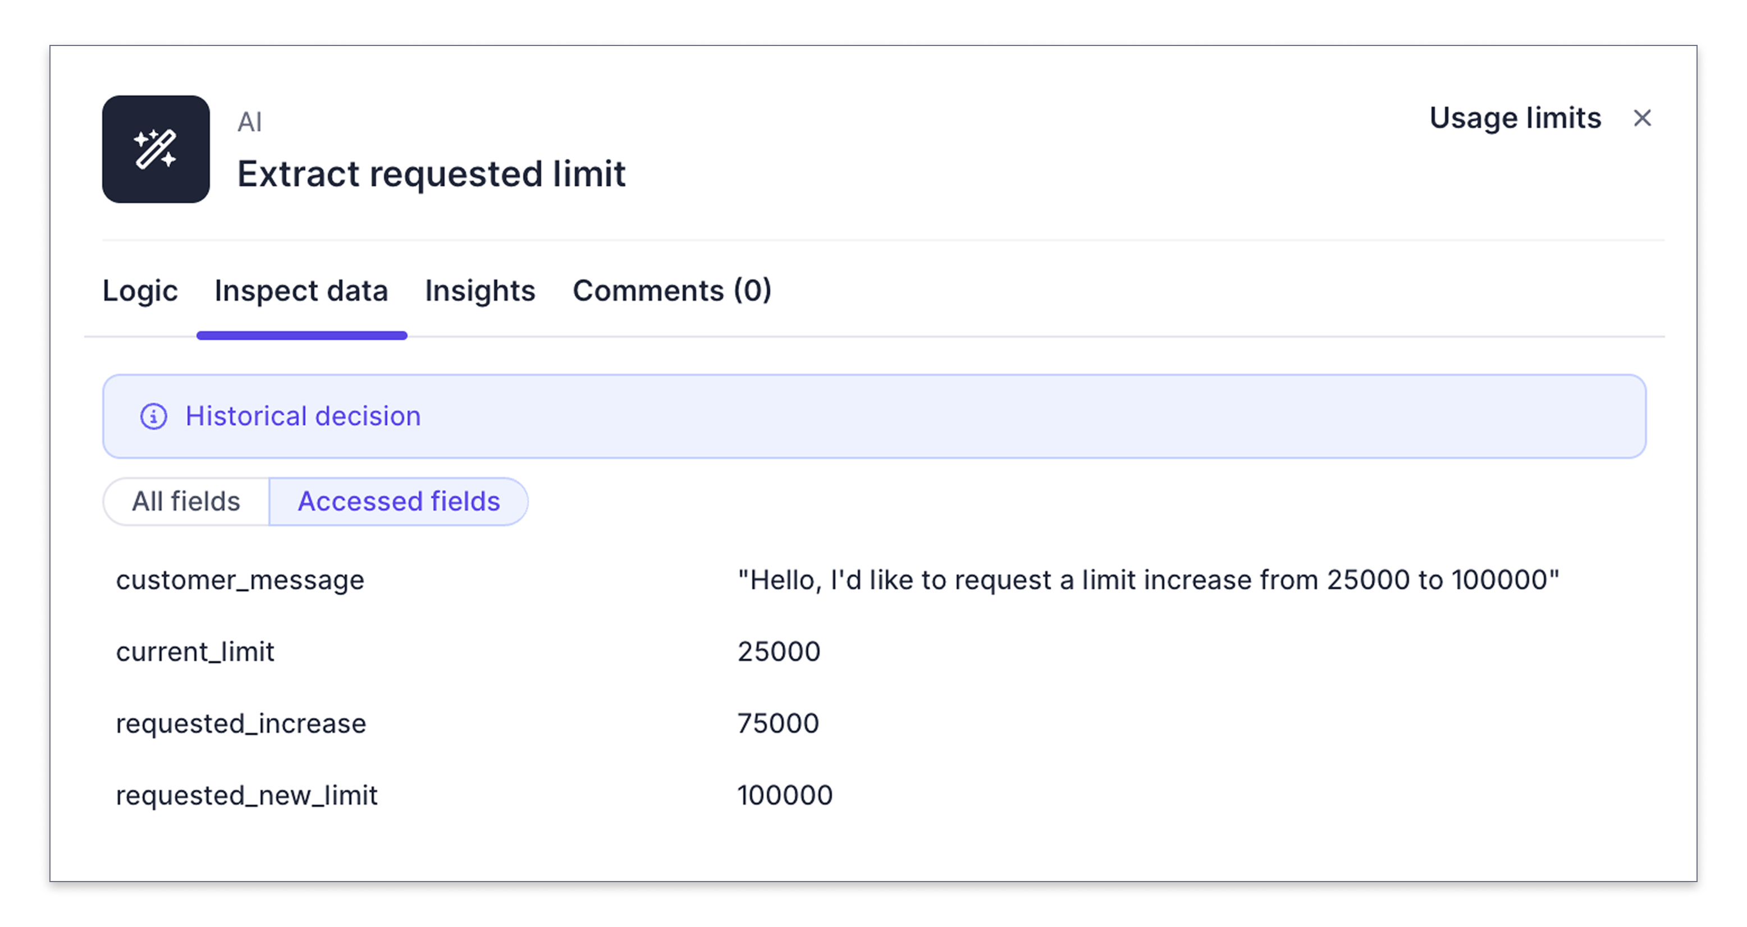Toggle view to All fields
This screenshot has width=1747, height=927.
coord(186,502)
